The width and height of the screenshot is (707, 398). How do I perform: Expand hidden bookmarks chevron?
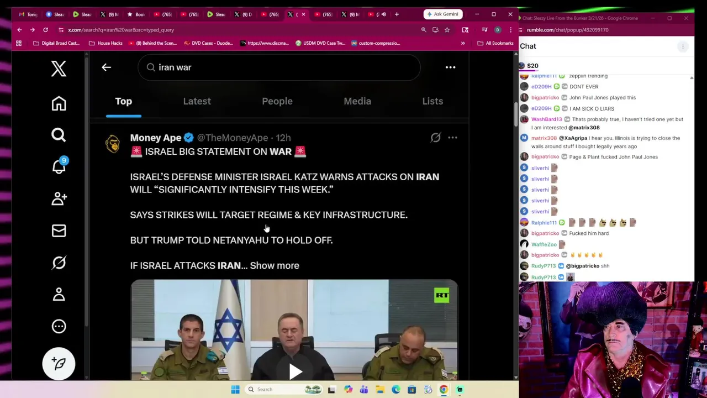tap(463, 43)
